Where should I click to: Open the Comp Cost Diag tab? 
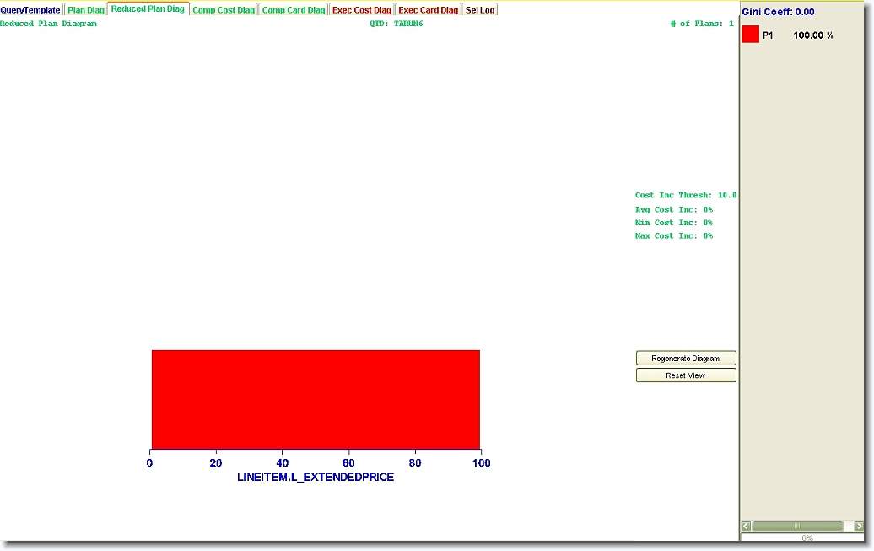click(224, 10)
